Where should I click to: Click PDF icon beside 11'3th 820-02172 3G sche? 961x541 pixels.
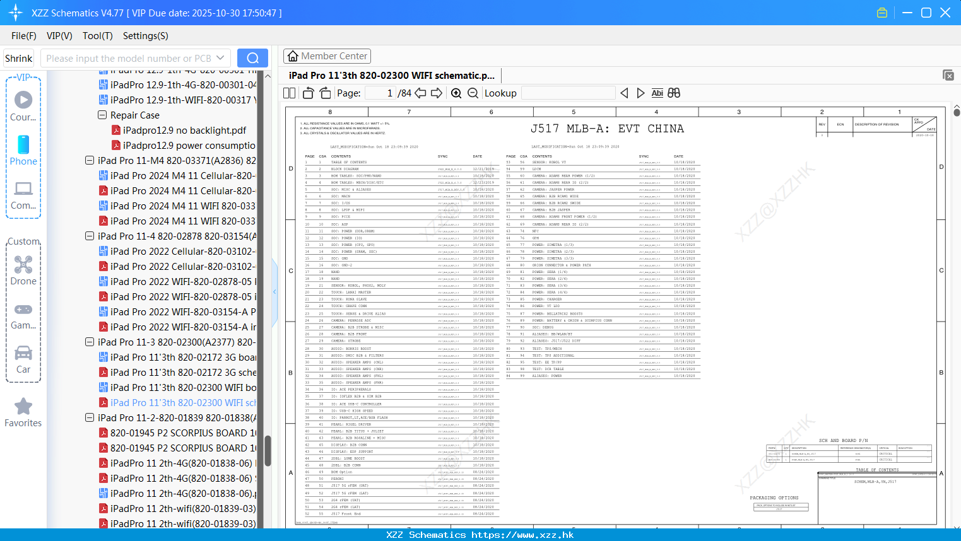103,372
